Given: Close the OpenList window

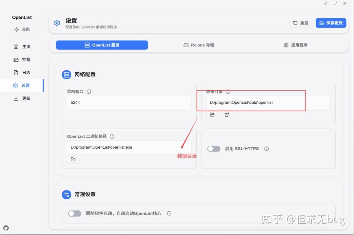Looking at the screenshot, I should [x=345, y=3].
